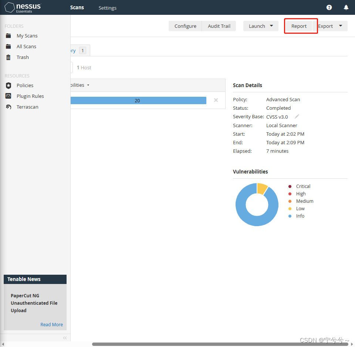Edit Severity Base with pencil icon
The width and height of the screenshot is (355, 347).
[297, 117]
